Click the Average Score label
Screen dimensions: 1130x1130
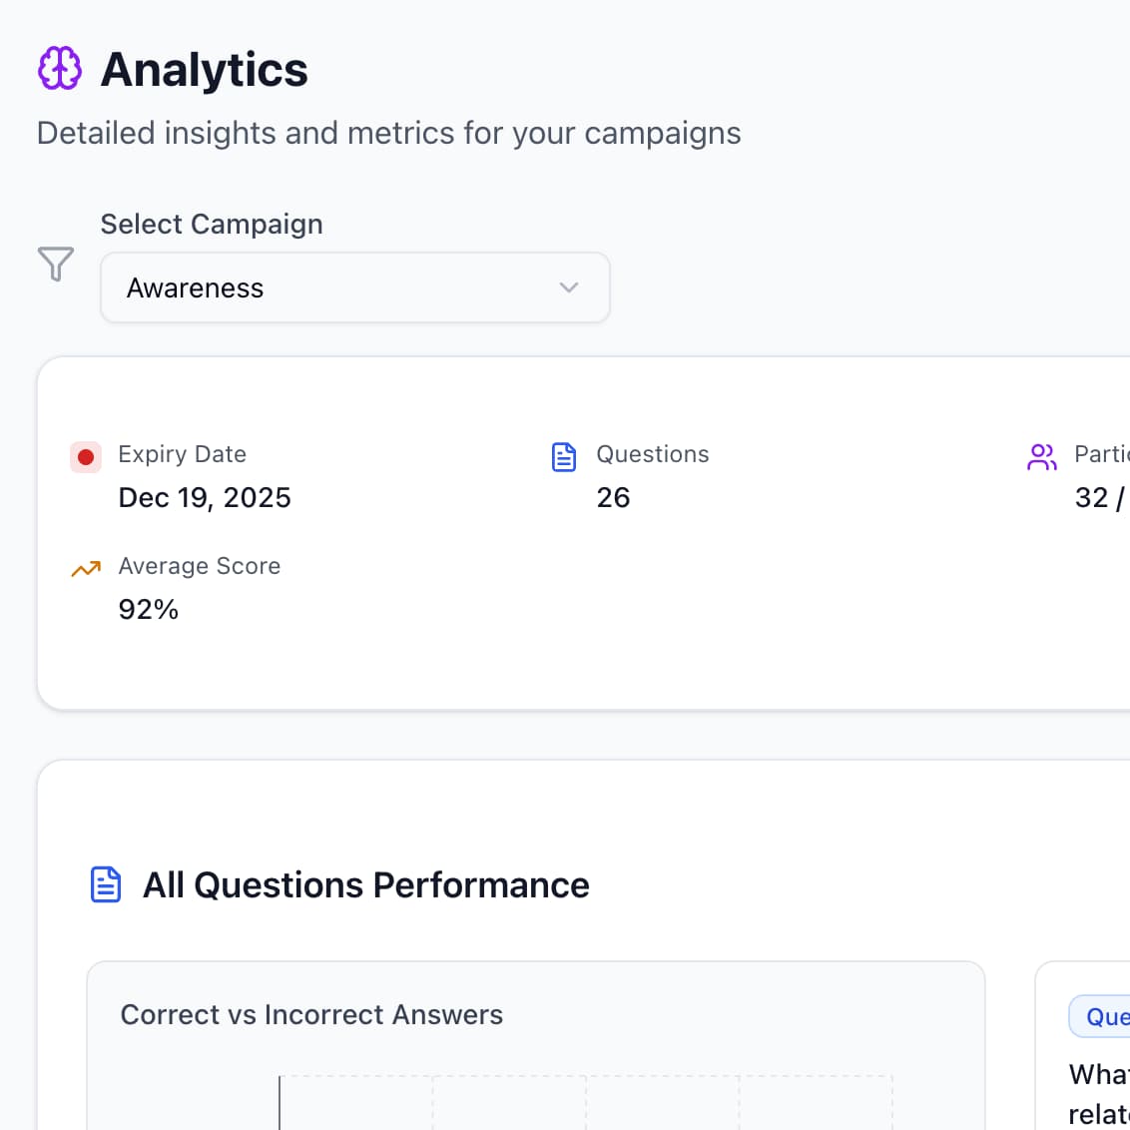point(200,566)
